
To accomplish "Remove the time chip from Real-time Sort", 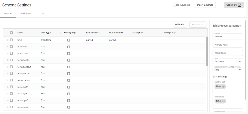I will 223,86.
